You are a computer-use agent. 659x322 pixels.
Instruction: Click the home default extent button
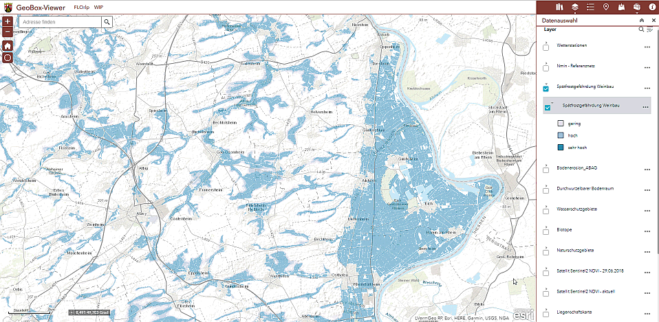click(x=8, y=46)
